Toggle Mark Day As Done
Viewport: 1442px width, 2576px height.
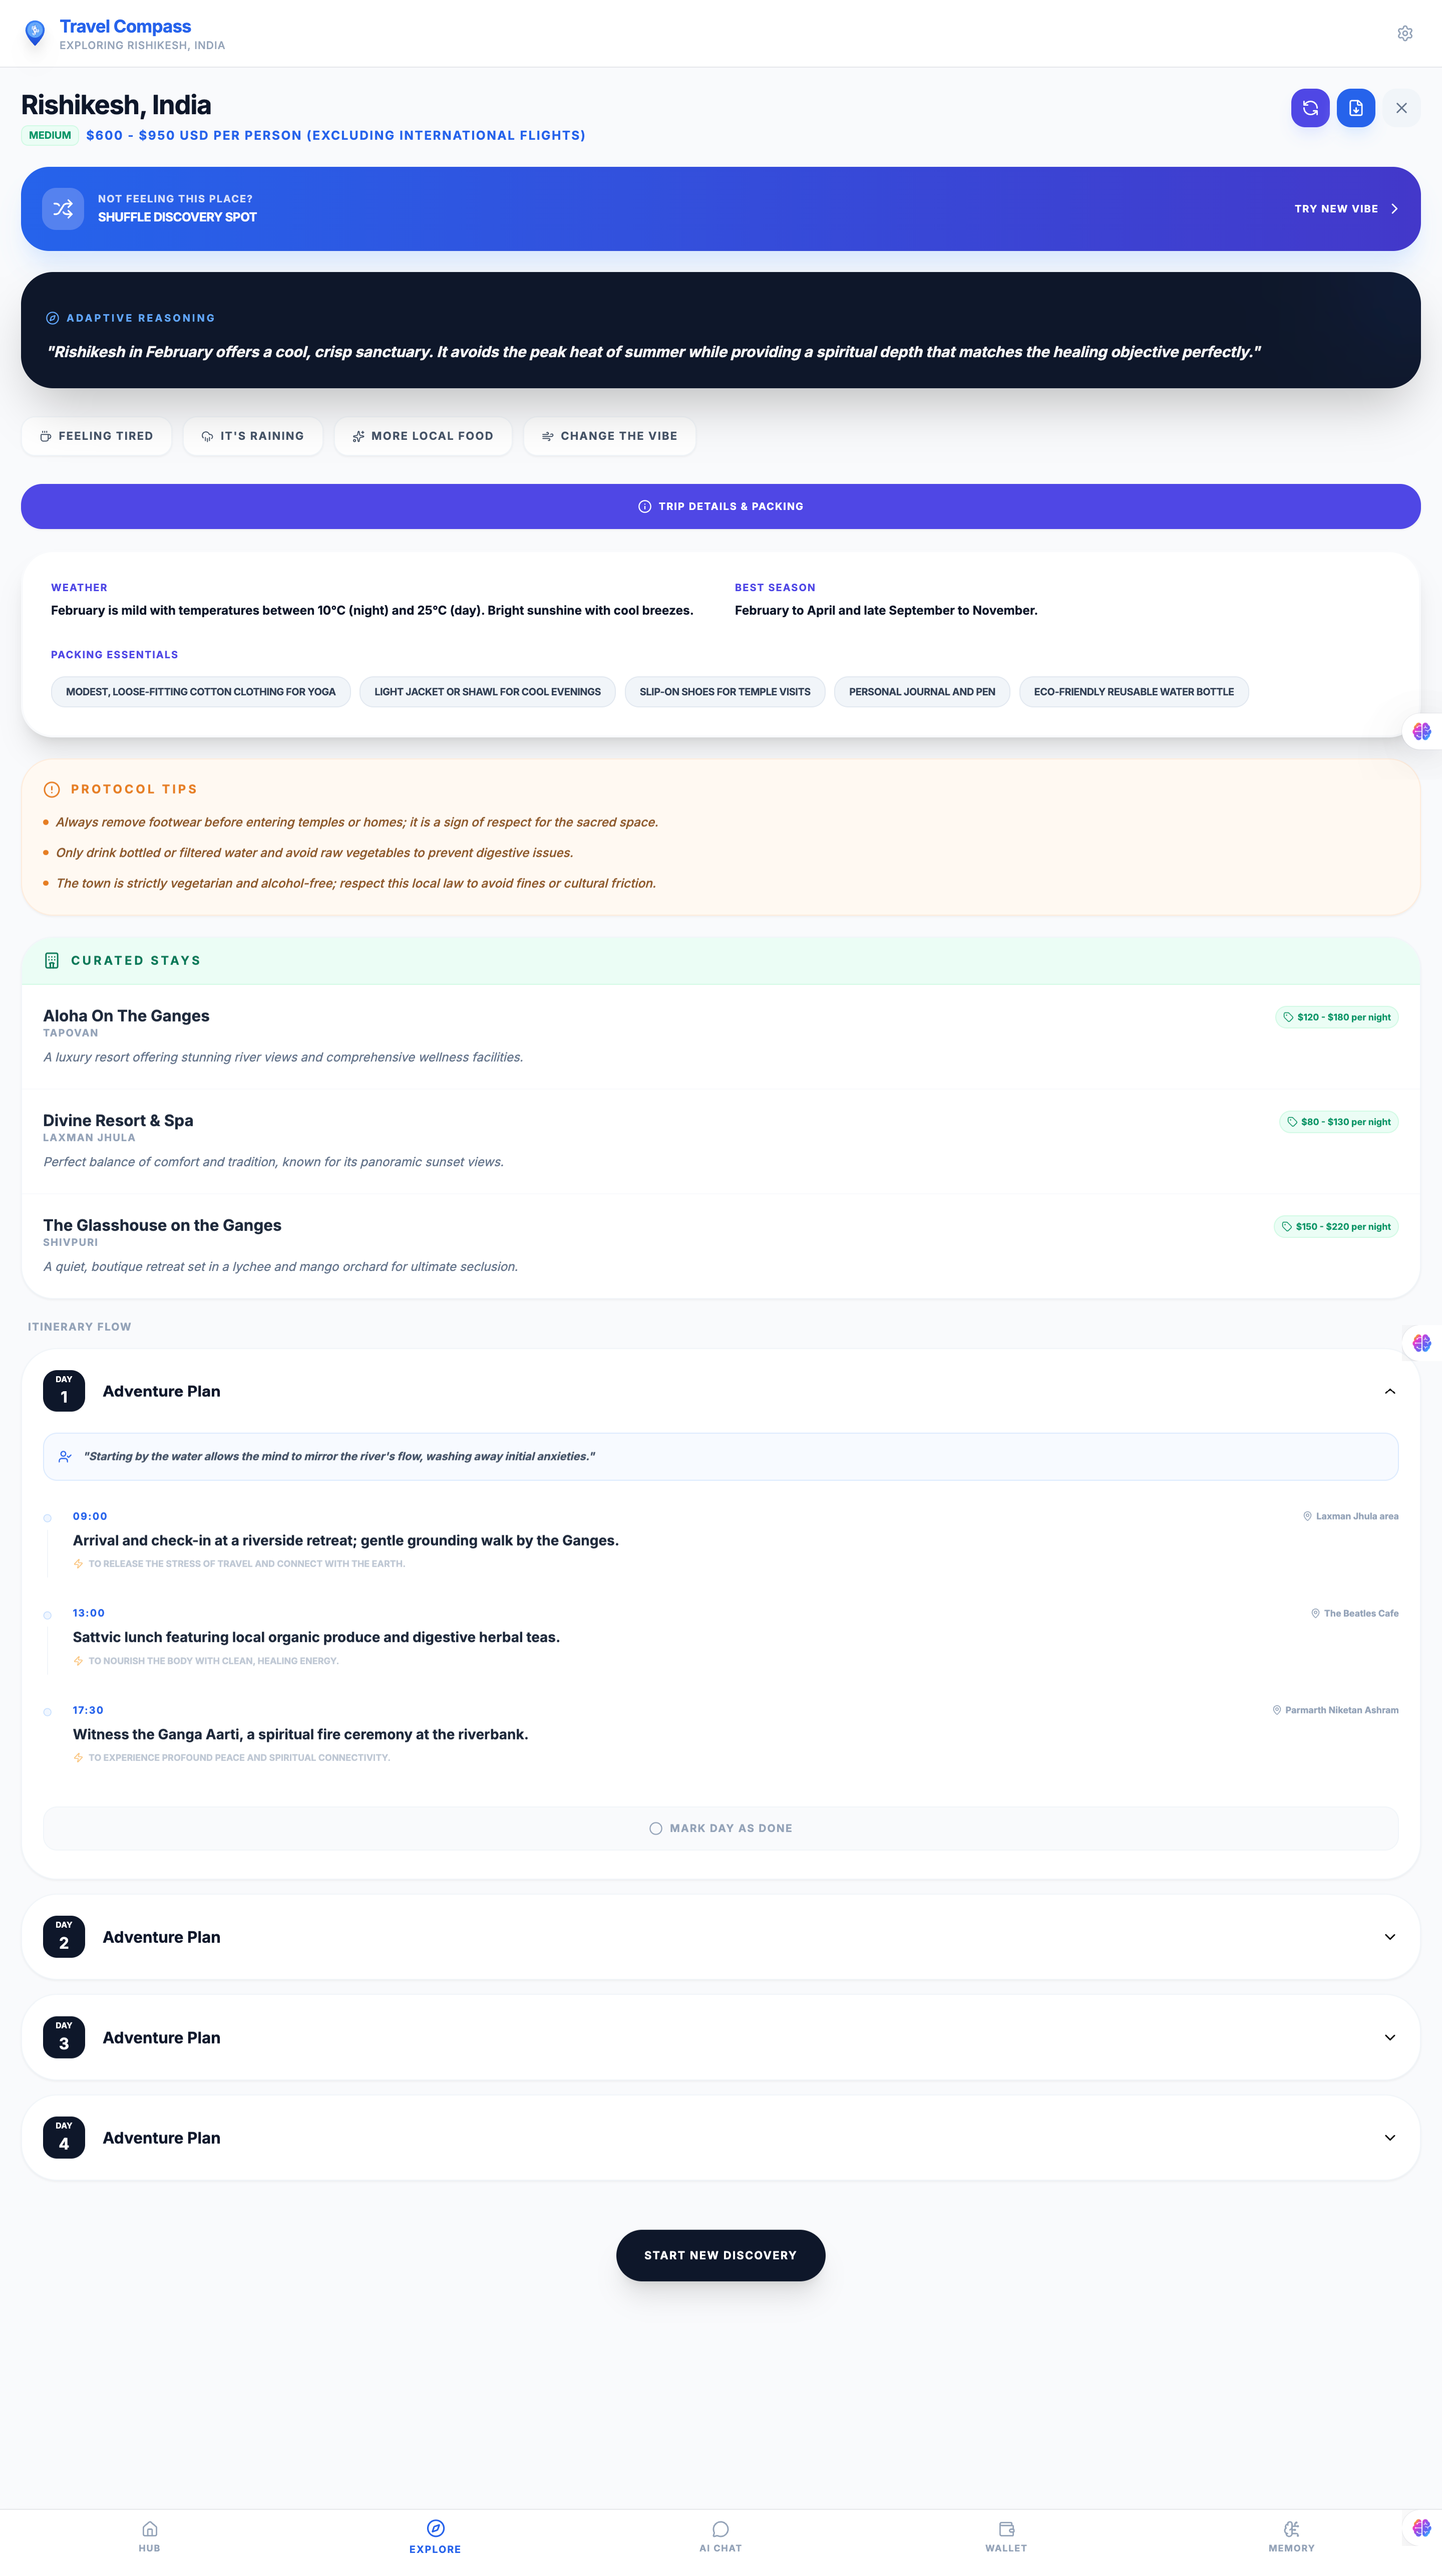720,1828
